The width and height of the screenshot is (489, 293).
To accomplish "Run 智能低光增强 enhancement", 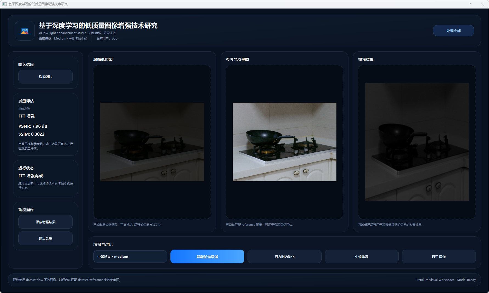I will click(x=207, y=256).
